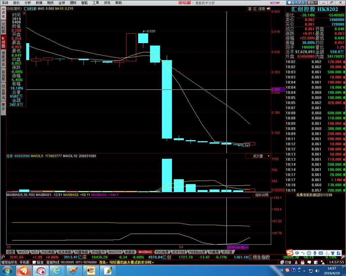Viewport: 346px width, 276px height.
Task: Select the 成交量 indicator tab at bottom
Action: [227, 252]
